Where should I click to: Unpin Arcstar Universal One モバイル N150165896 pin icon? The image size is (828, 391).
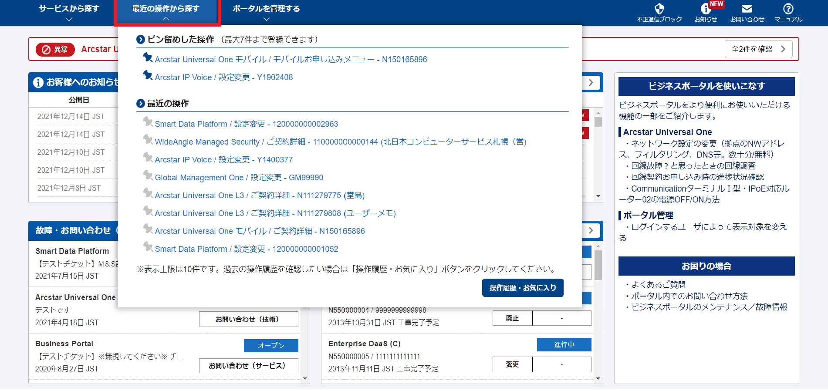tap(148, 57)
